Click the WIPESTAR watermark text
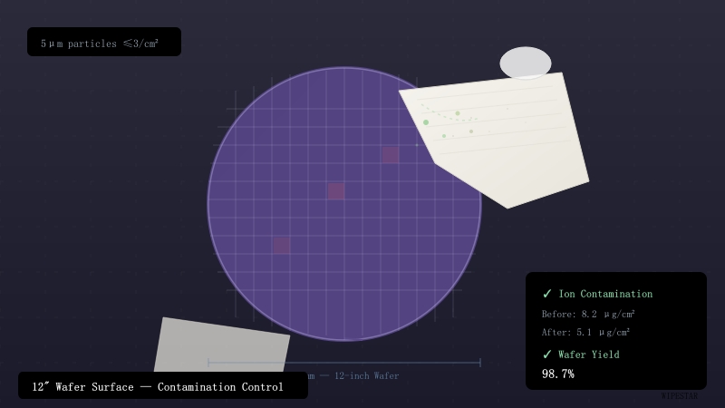Image resolution: width=725 pixels, height=408 pixels. point(680,395)
